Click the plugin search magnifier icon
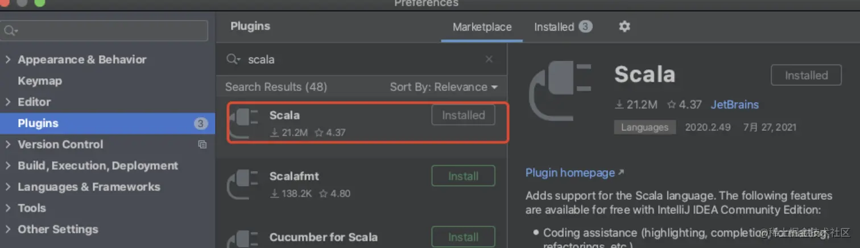Image resolution: width=860 pixels, height=248 pixels. click(x=233, y=59)
